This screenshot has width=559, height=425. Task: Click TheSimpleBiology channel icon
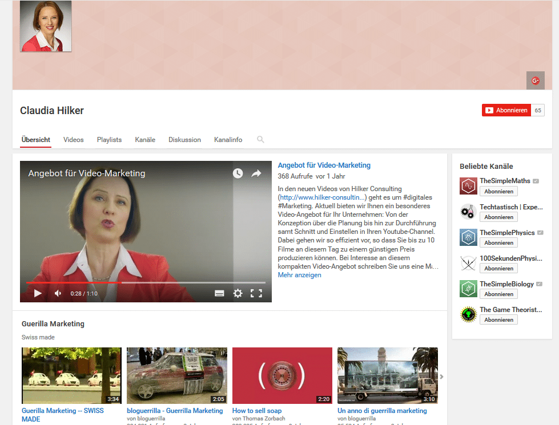468,289
